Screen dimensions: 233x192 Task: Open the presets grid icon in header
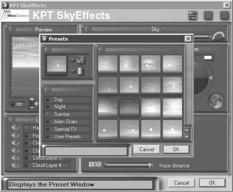(x=193, y=16)
